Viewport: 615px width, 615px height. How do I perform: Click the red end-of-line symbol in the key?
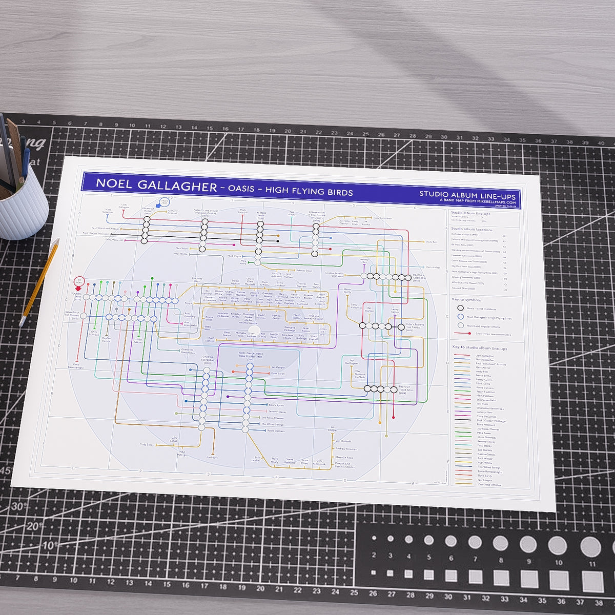(x=462, y=333)
